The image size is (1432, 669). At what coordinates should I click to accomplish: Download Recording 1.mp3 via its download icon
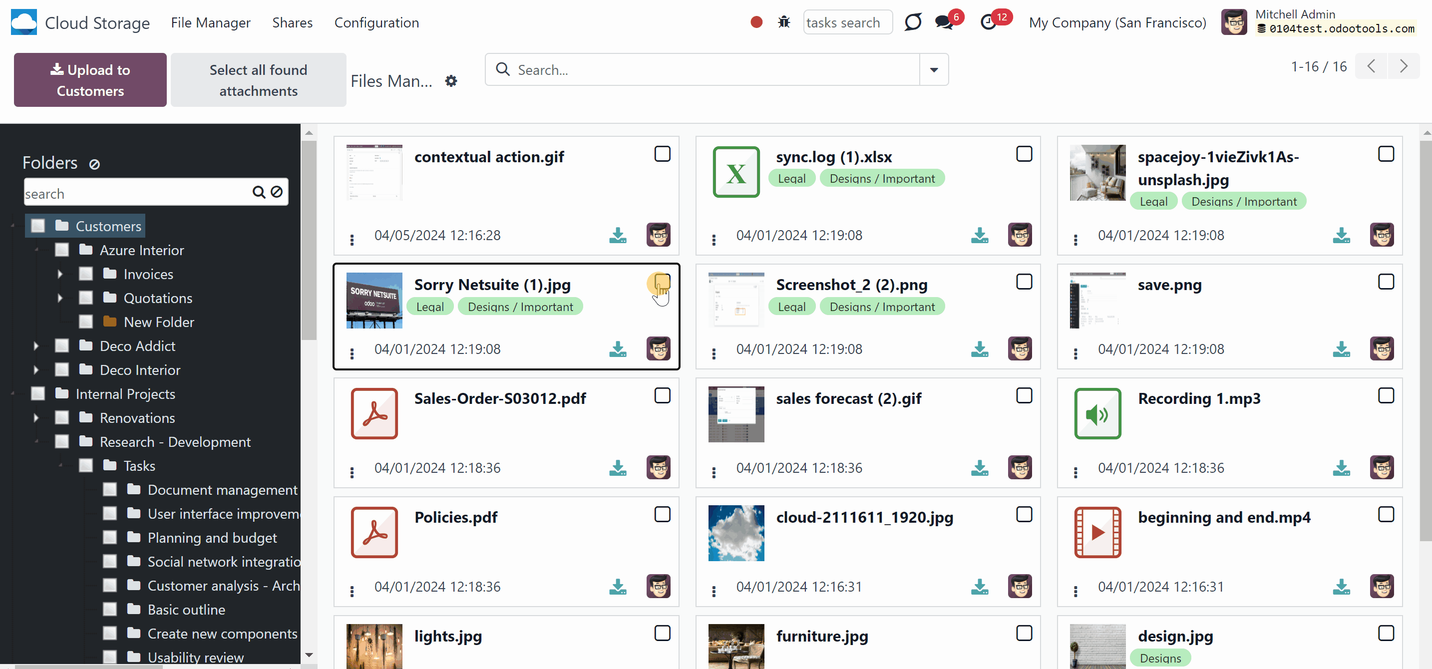tap(1342, 468)
